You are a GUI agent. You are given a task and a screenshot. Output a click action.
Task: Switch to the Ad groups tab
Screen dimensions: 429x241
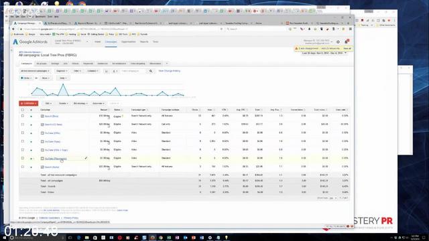click(42, 64)
